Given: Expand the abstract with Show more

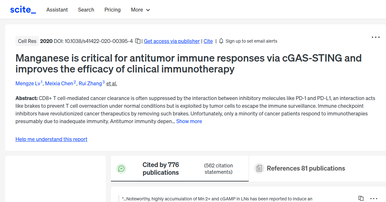Looking at the screenshot, I should click(189, 121).
